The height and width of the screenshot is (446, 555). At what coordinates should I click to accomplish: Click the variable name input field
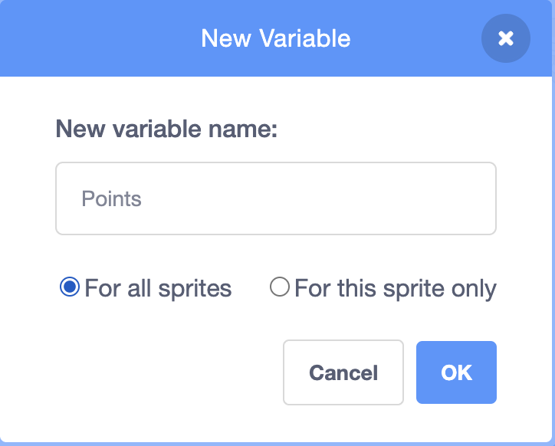coord(276,198)
